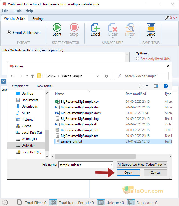Select Downloads in the folder tree

30,107
